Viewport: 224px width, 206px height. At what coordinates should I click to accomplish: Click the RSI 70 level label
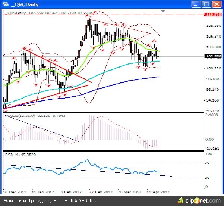[x=208, y=163]
